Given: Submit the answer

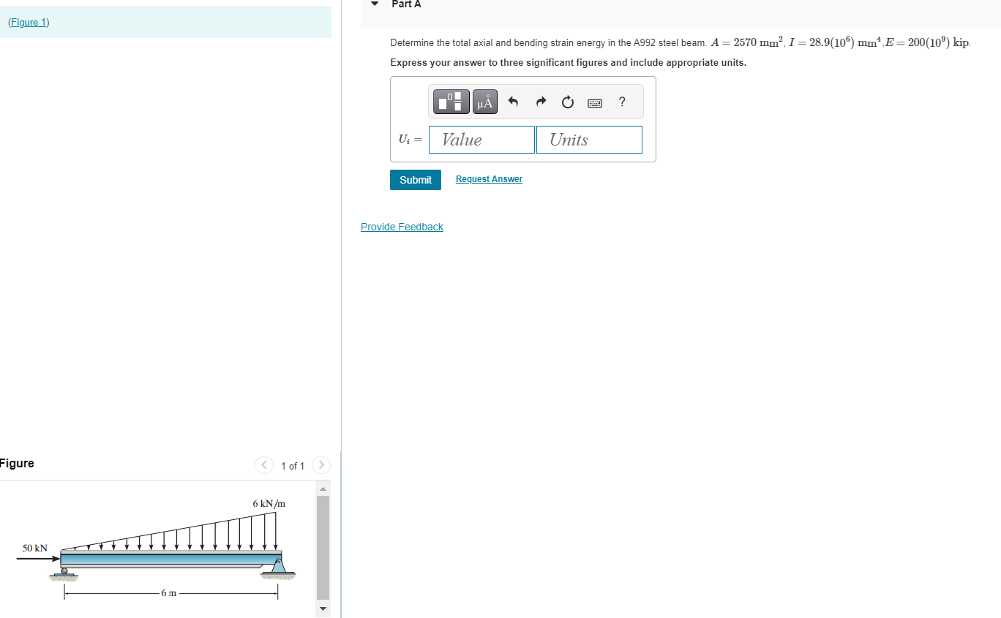Looking at the screenshot, I should point(415,179).
